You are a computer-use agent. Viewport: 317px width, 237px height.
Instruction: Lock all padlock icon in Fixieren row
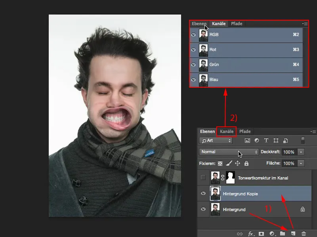[x=246, y=163]
